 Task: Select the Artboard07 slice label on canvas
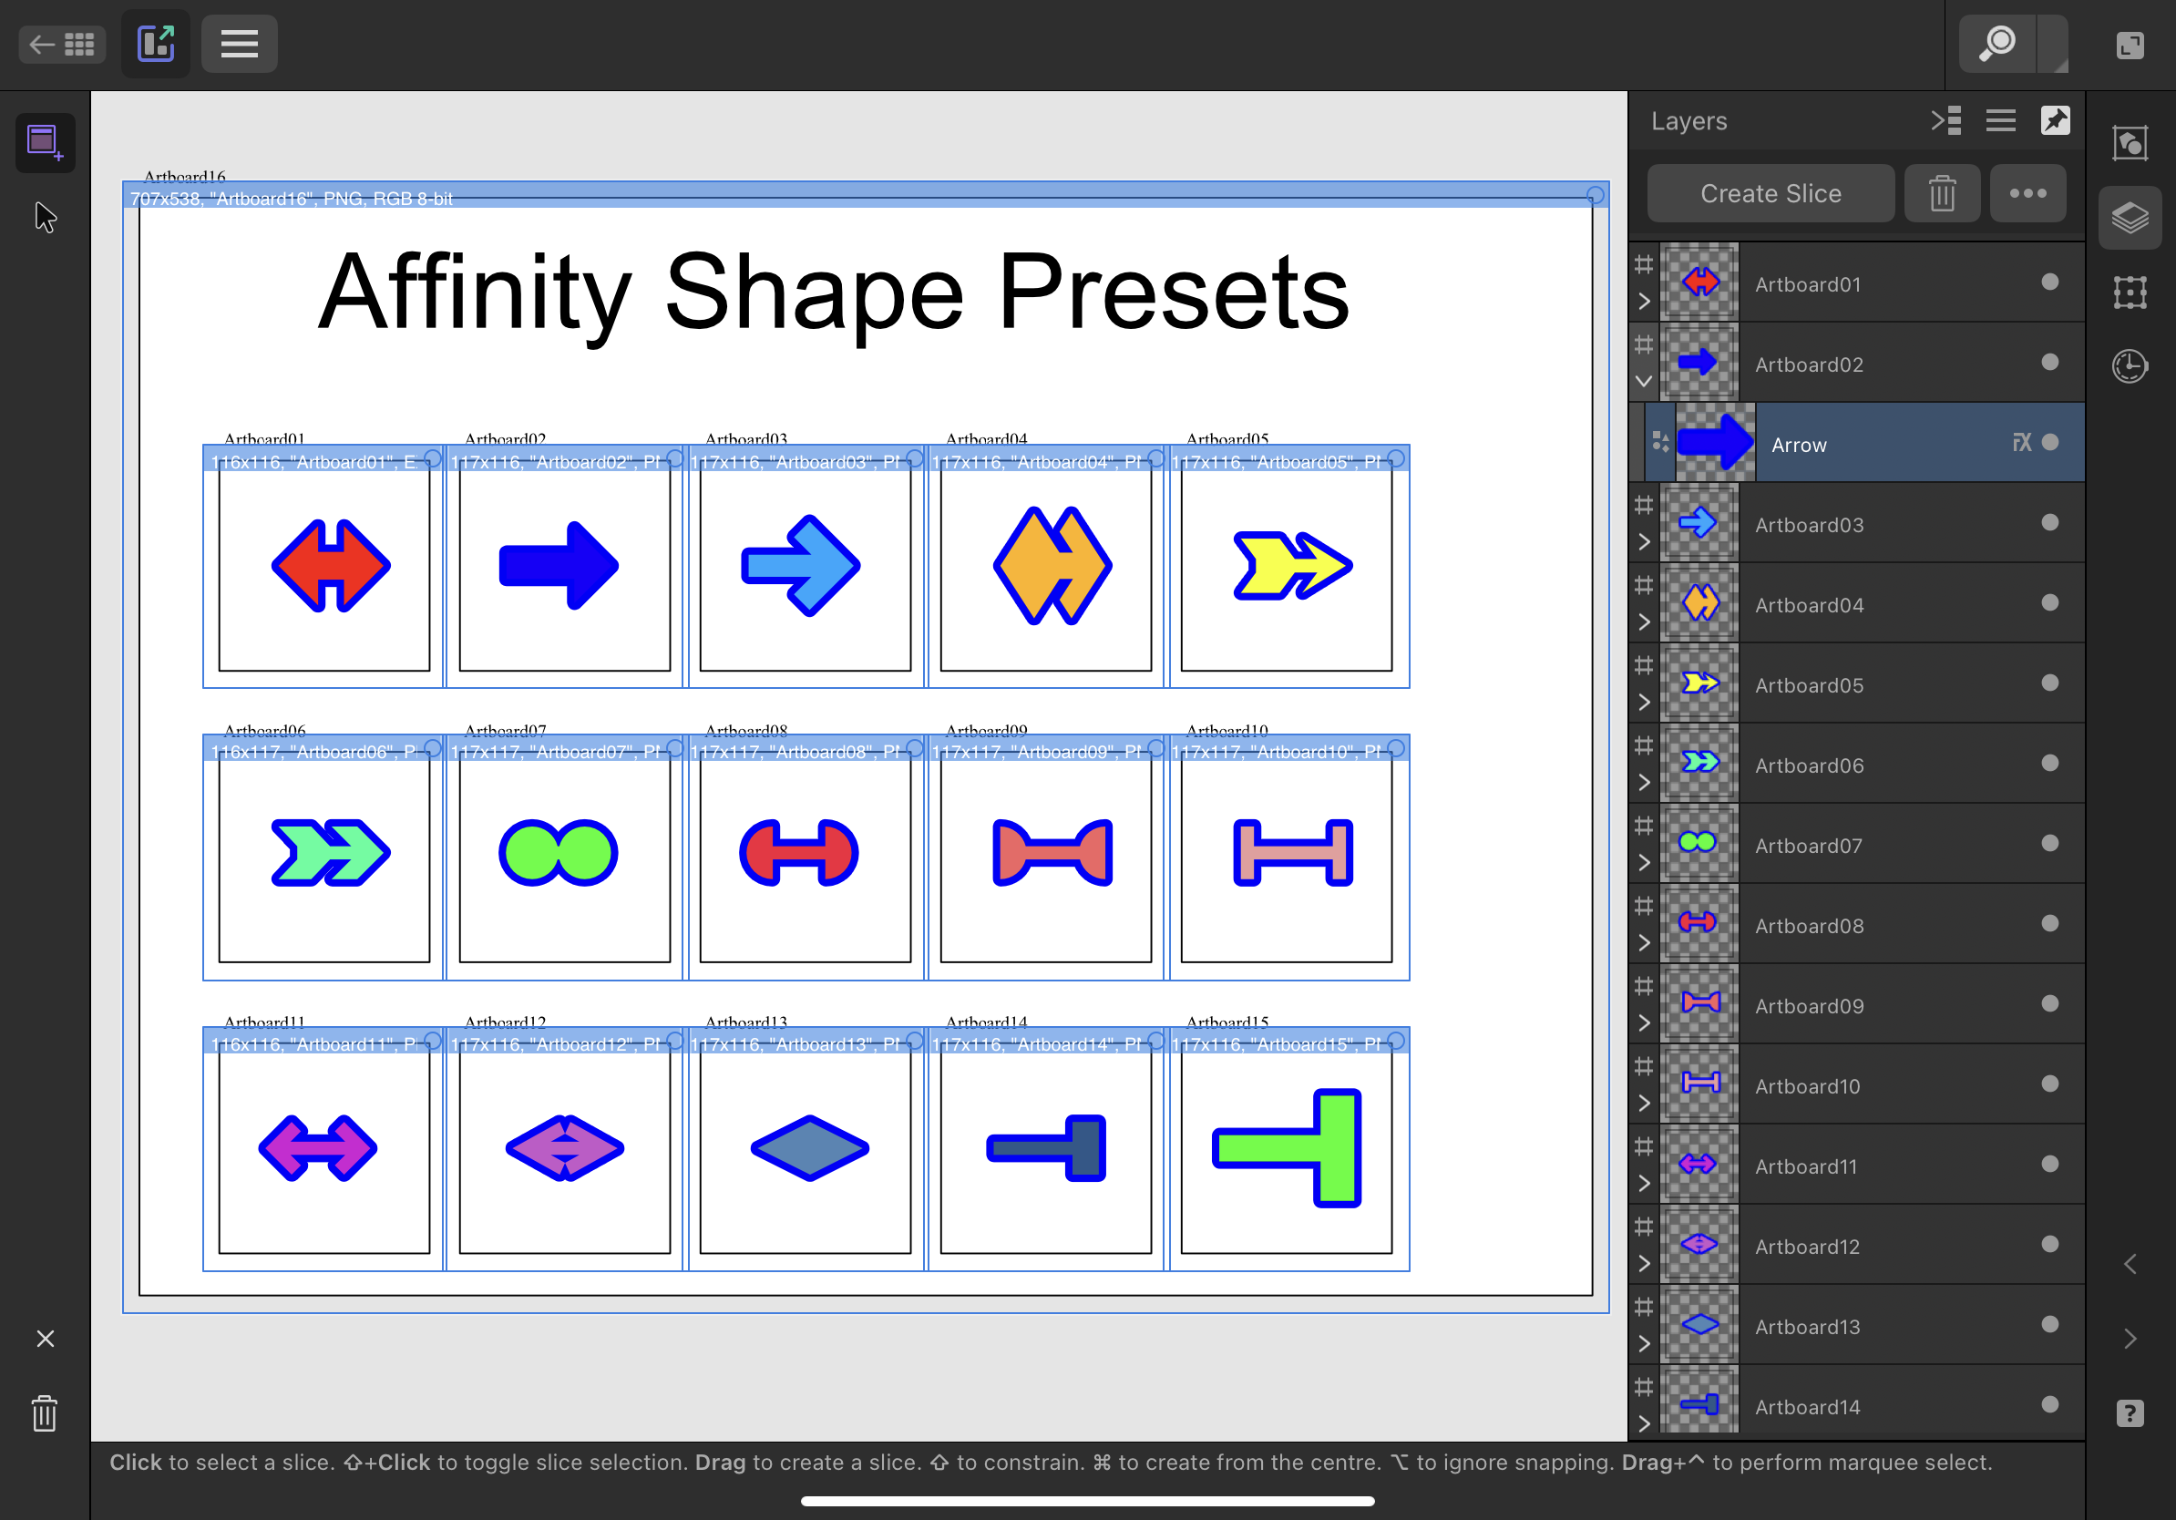click(554, 751)
